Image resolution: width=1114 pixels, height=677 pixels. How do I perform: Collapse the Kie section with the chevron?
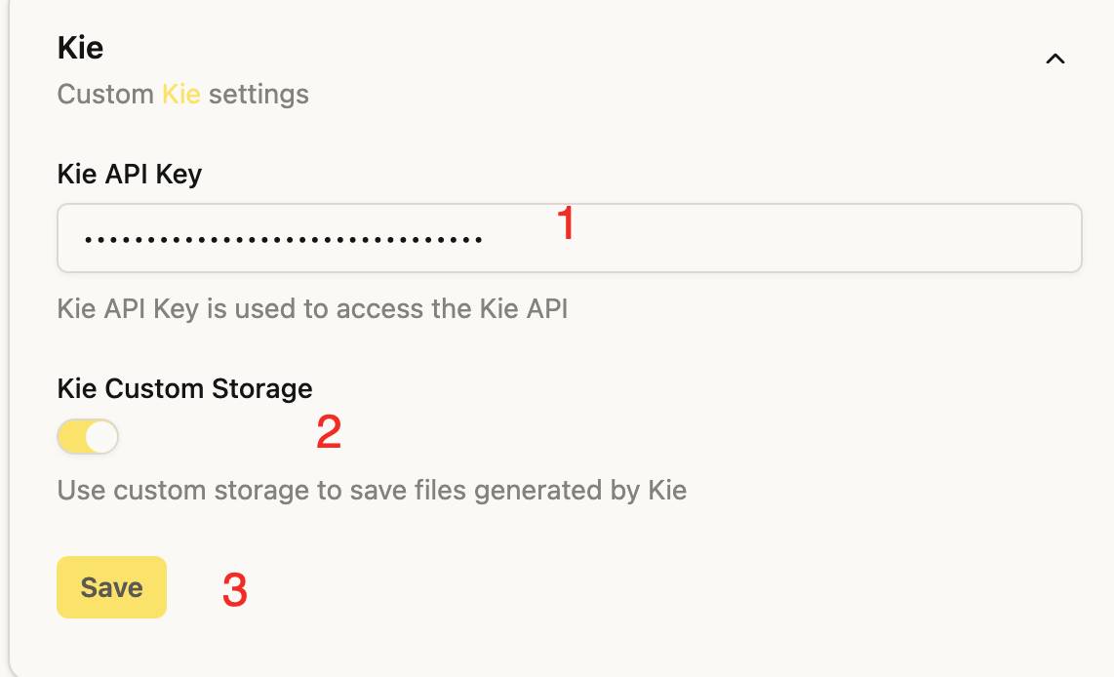click(x=1054, y=60)
